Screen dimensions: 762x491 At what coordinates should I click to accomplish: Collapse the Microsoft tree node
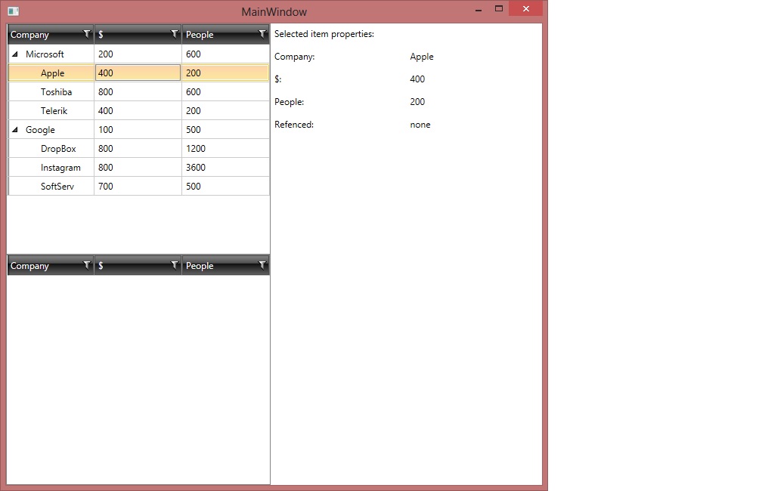(15, 54)
